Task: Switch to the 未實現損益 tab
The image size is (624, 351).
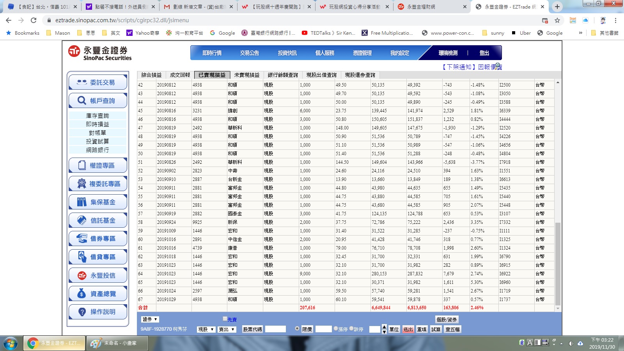Action: 246,75
